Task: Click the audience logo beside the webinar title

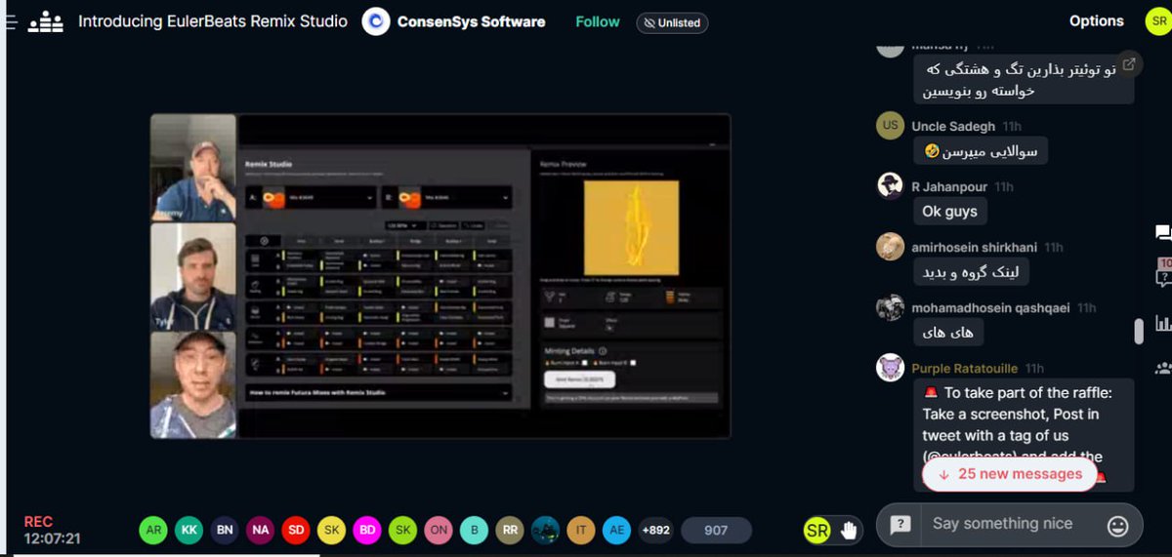Action: click(46, 21)
